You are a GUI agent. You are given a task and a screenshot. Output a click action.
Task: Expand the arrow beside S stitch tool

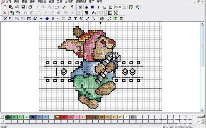[x=58, y=19]
